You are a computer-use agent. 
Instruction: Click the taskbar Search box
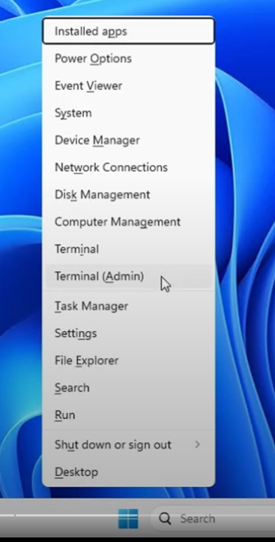pyautogui.click(x=213, y=519)
